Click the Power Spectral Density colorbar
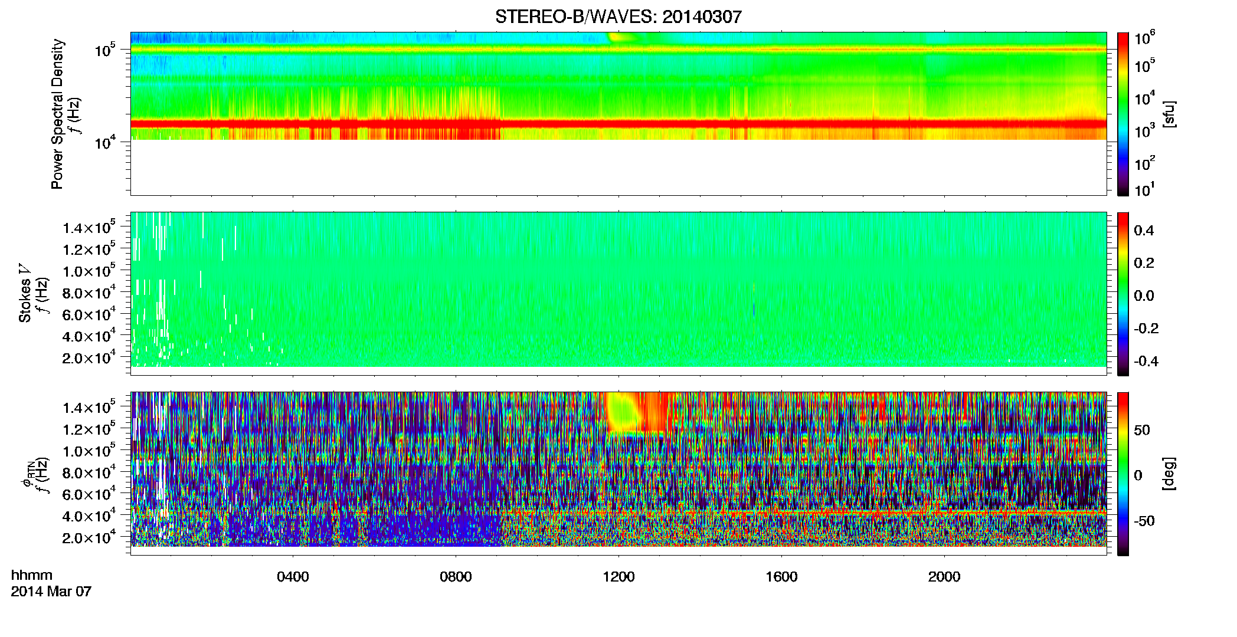 point(1123,114)
